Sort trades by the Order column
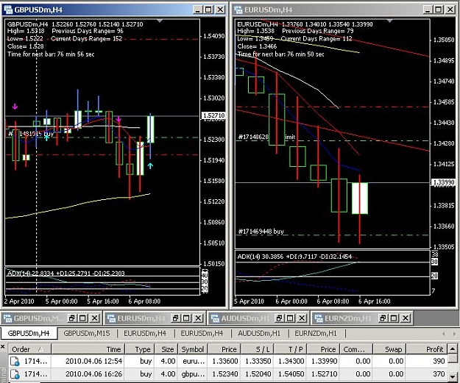460x383 pixels. tap(30, 349)
